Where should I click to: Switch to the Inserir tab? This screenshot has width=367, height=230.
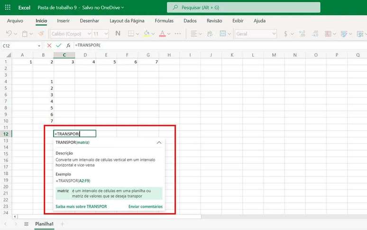click(x=63, y=21)
